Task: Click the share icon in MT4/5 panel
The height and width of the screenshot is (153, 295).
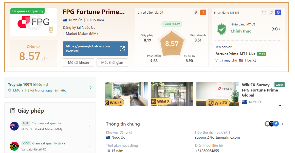Action: coord(271,12)
